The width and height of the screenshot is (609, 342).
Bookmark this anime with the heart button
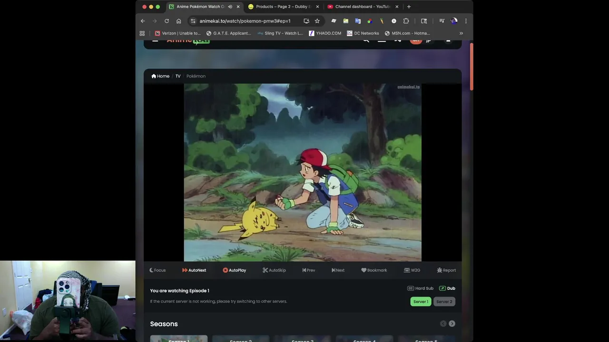pos(374,270)
